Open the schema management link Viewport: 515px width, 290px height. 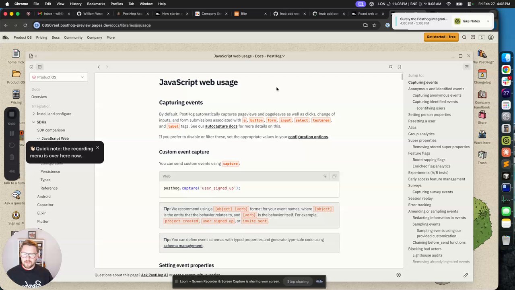click(183, 246)
